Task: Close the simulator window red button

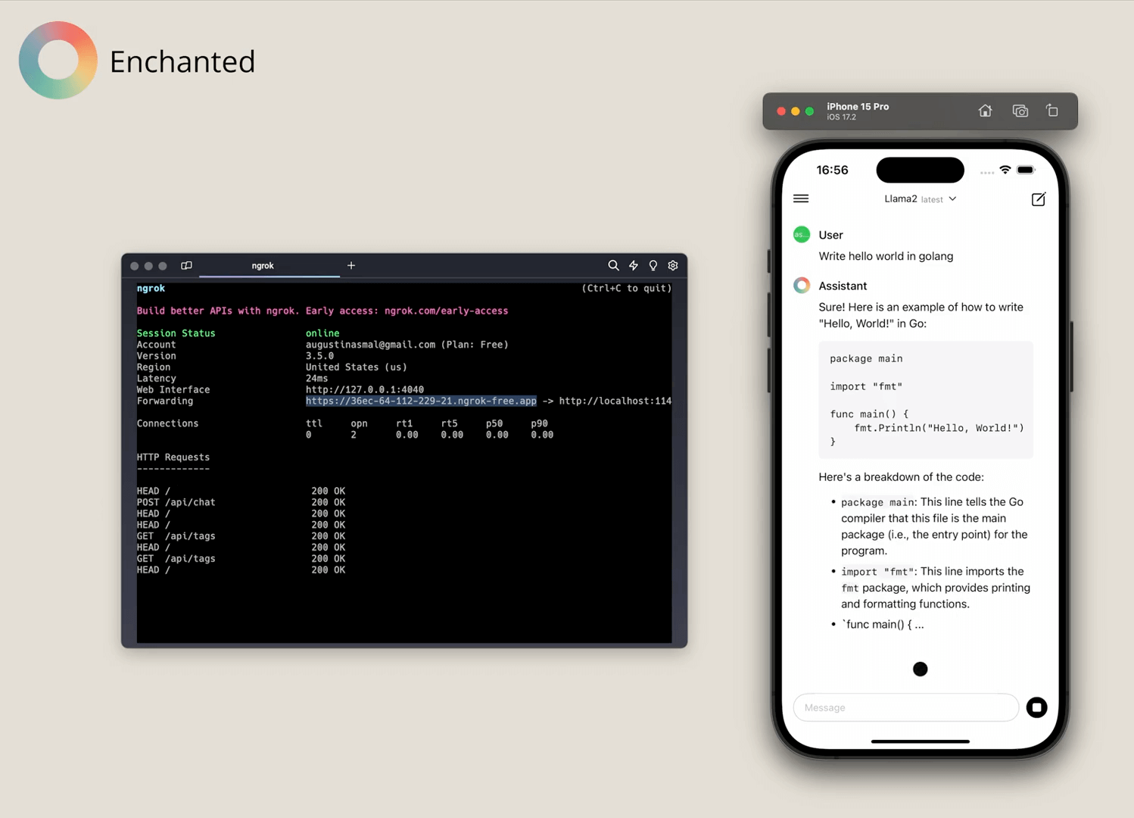Action: coord(781,111)
